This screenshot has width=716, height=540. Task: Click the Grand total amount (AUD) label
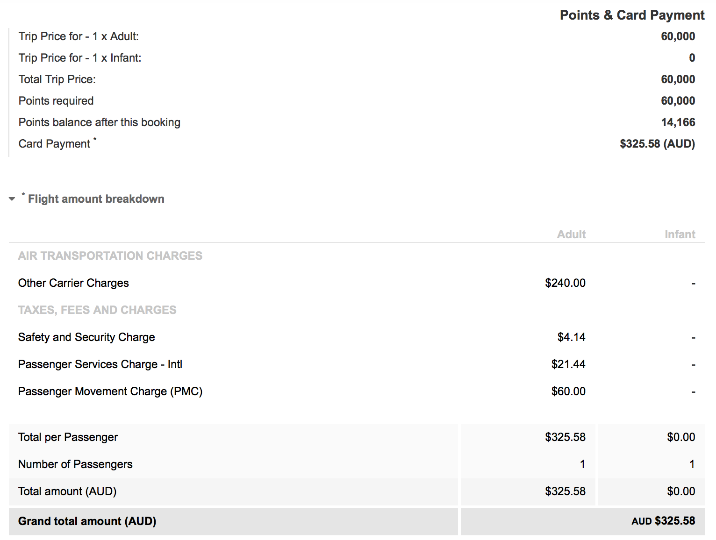click(x=87, y=521)
